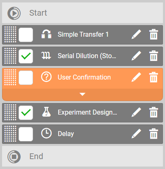The height and width of the screenshot is (169, 165).
Task: Click the End stop icon
Action: [x=14, y=157]
